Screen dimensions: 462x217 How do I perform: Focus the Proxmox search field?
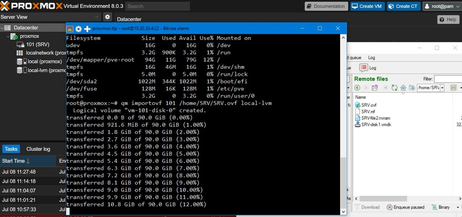click(x=157, y=6)
